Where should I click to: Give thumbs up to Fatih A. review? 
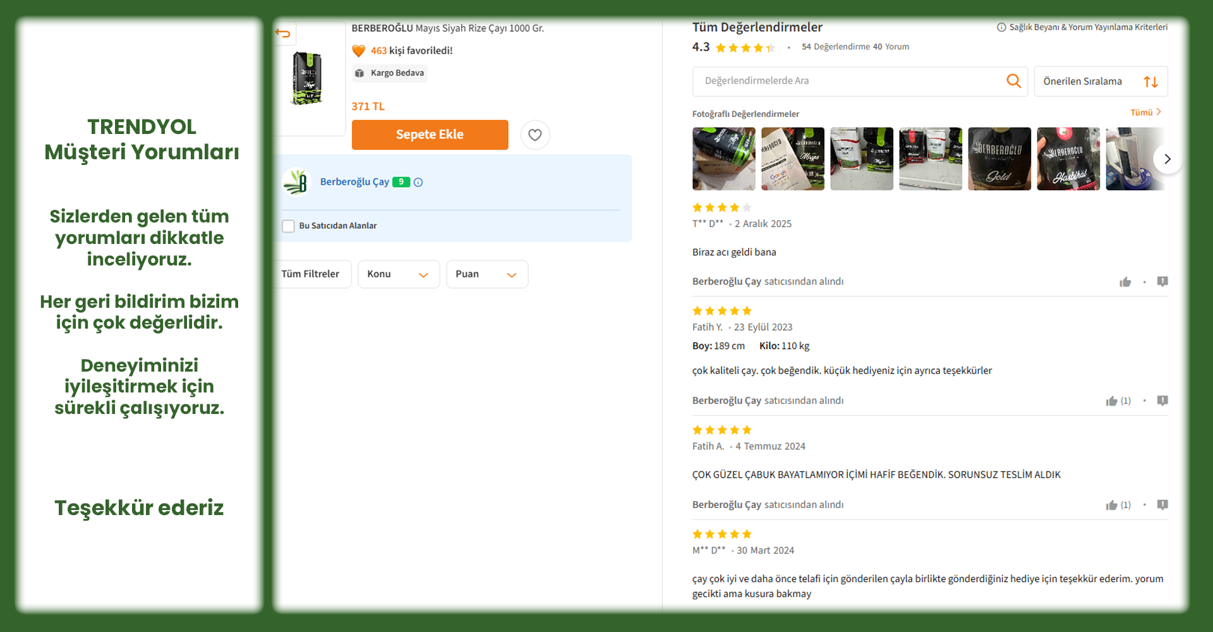pos(1112,505)
